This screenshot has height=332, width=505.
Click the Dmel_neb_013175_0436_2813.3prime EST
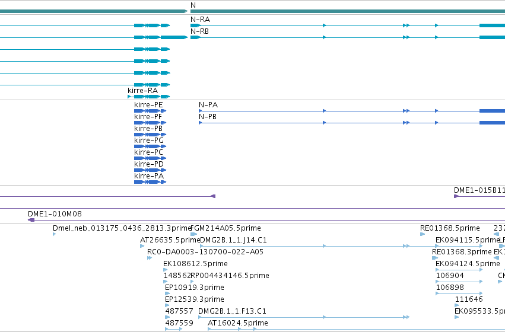[54, 234]
